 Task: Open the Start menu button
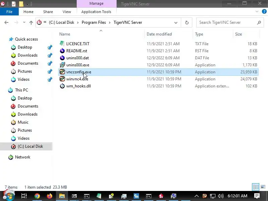pos(9,196)
